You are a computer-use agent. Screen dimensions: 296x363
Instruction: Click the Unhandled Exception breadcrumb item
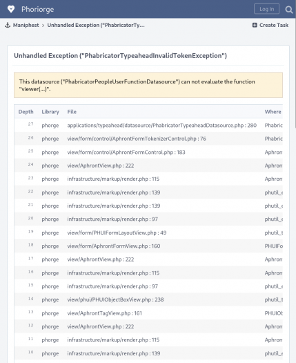pyautogui.click(x=96, y=25)
